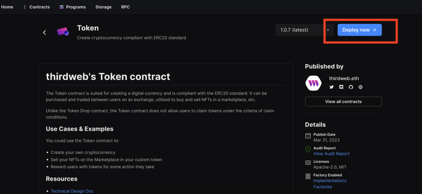The height and width of the screenshot is (194, 422).
Task: Click the Publish Date calendar icon
Action: (308, 136)
